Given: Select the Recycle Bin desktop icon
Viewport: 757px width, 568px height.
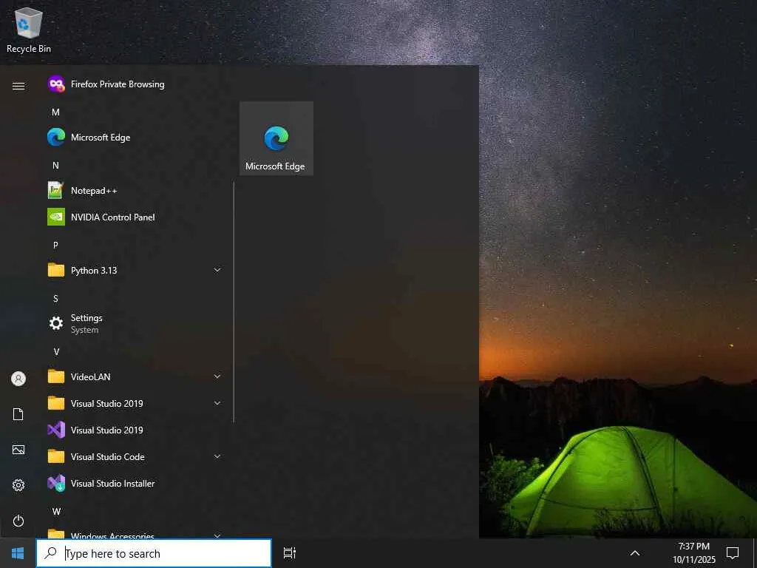Looking at the screenshot, I should click(x=29, y=30).
